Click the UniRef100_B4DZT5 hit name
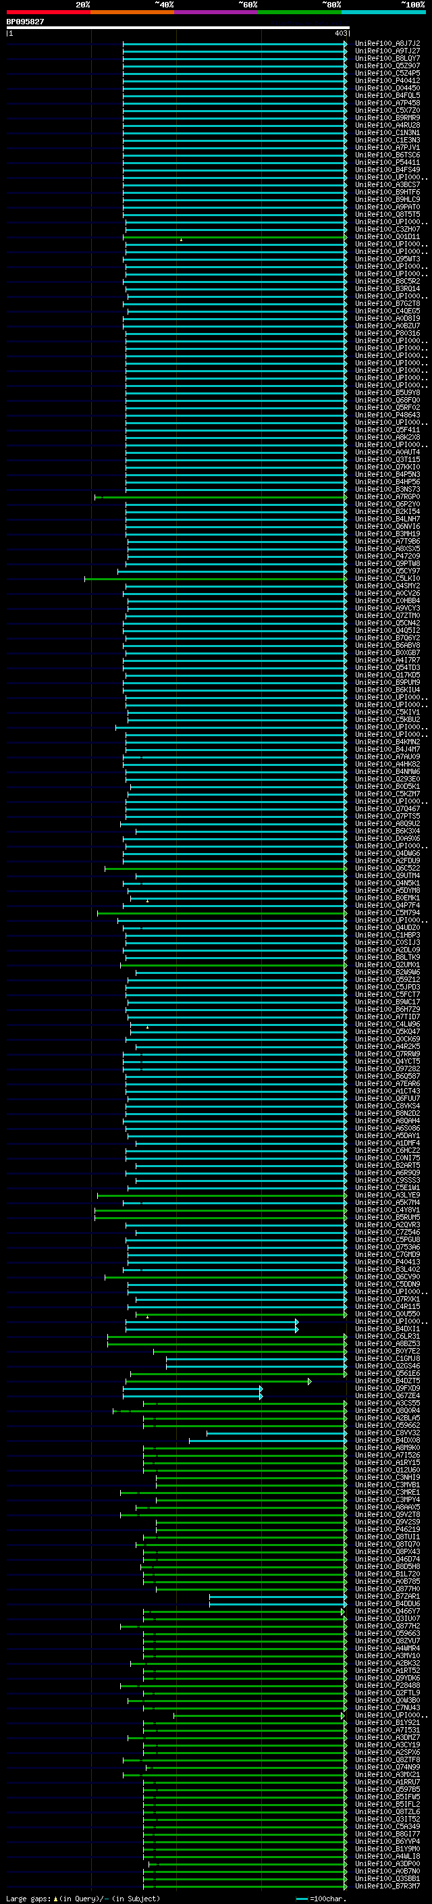Image resolution: width=432 pixels, height=1904 pixels. coord(387,1381)
